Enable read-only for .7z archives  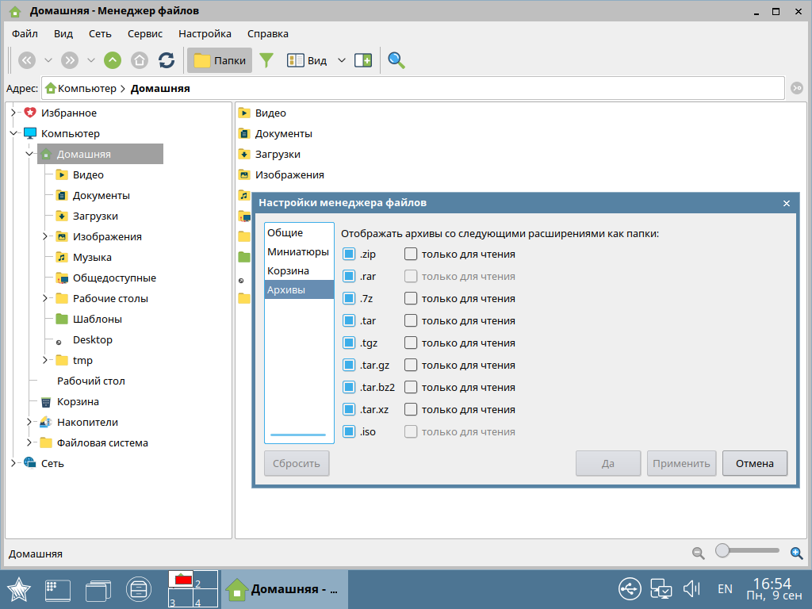411,299
